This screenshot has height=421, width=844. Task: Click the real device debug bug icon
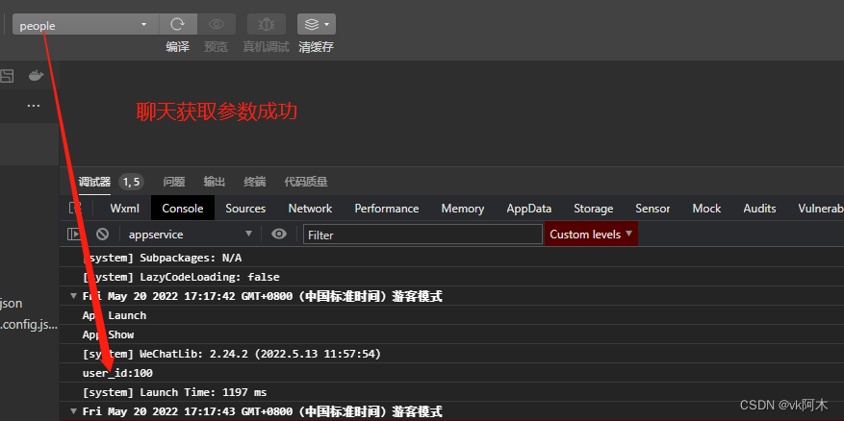tap(266, 25)
